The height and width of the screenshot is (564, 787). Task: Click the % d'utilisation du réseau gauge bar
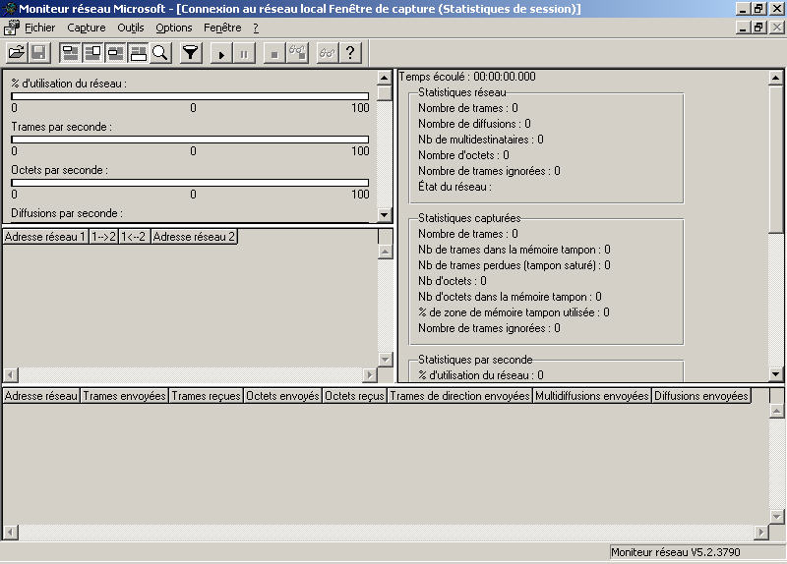[x=190, y=96]
